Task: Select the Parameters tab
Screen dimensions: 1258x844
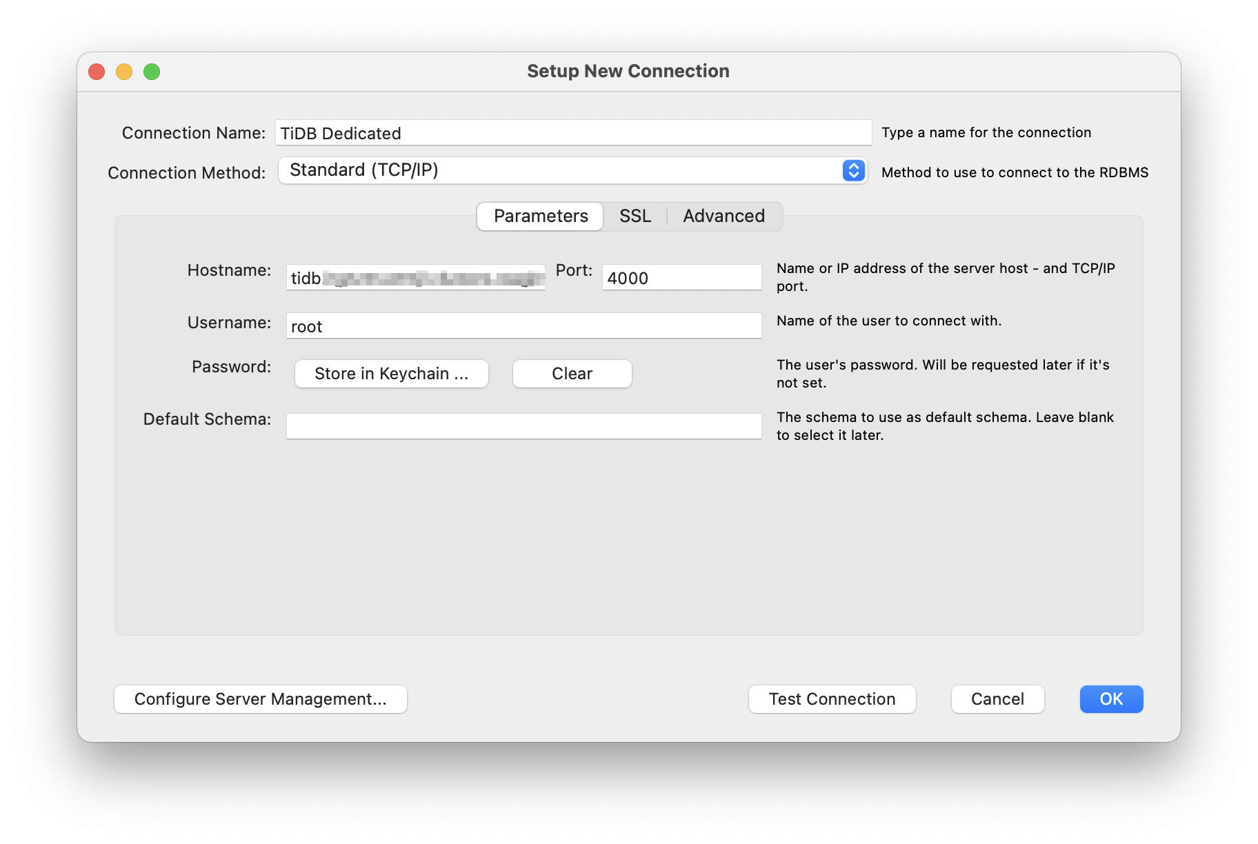Action: pos(539,216)
